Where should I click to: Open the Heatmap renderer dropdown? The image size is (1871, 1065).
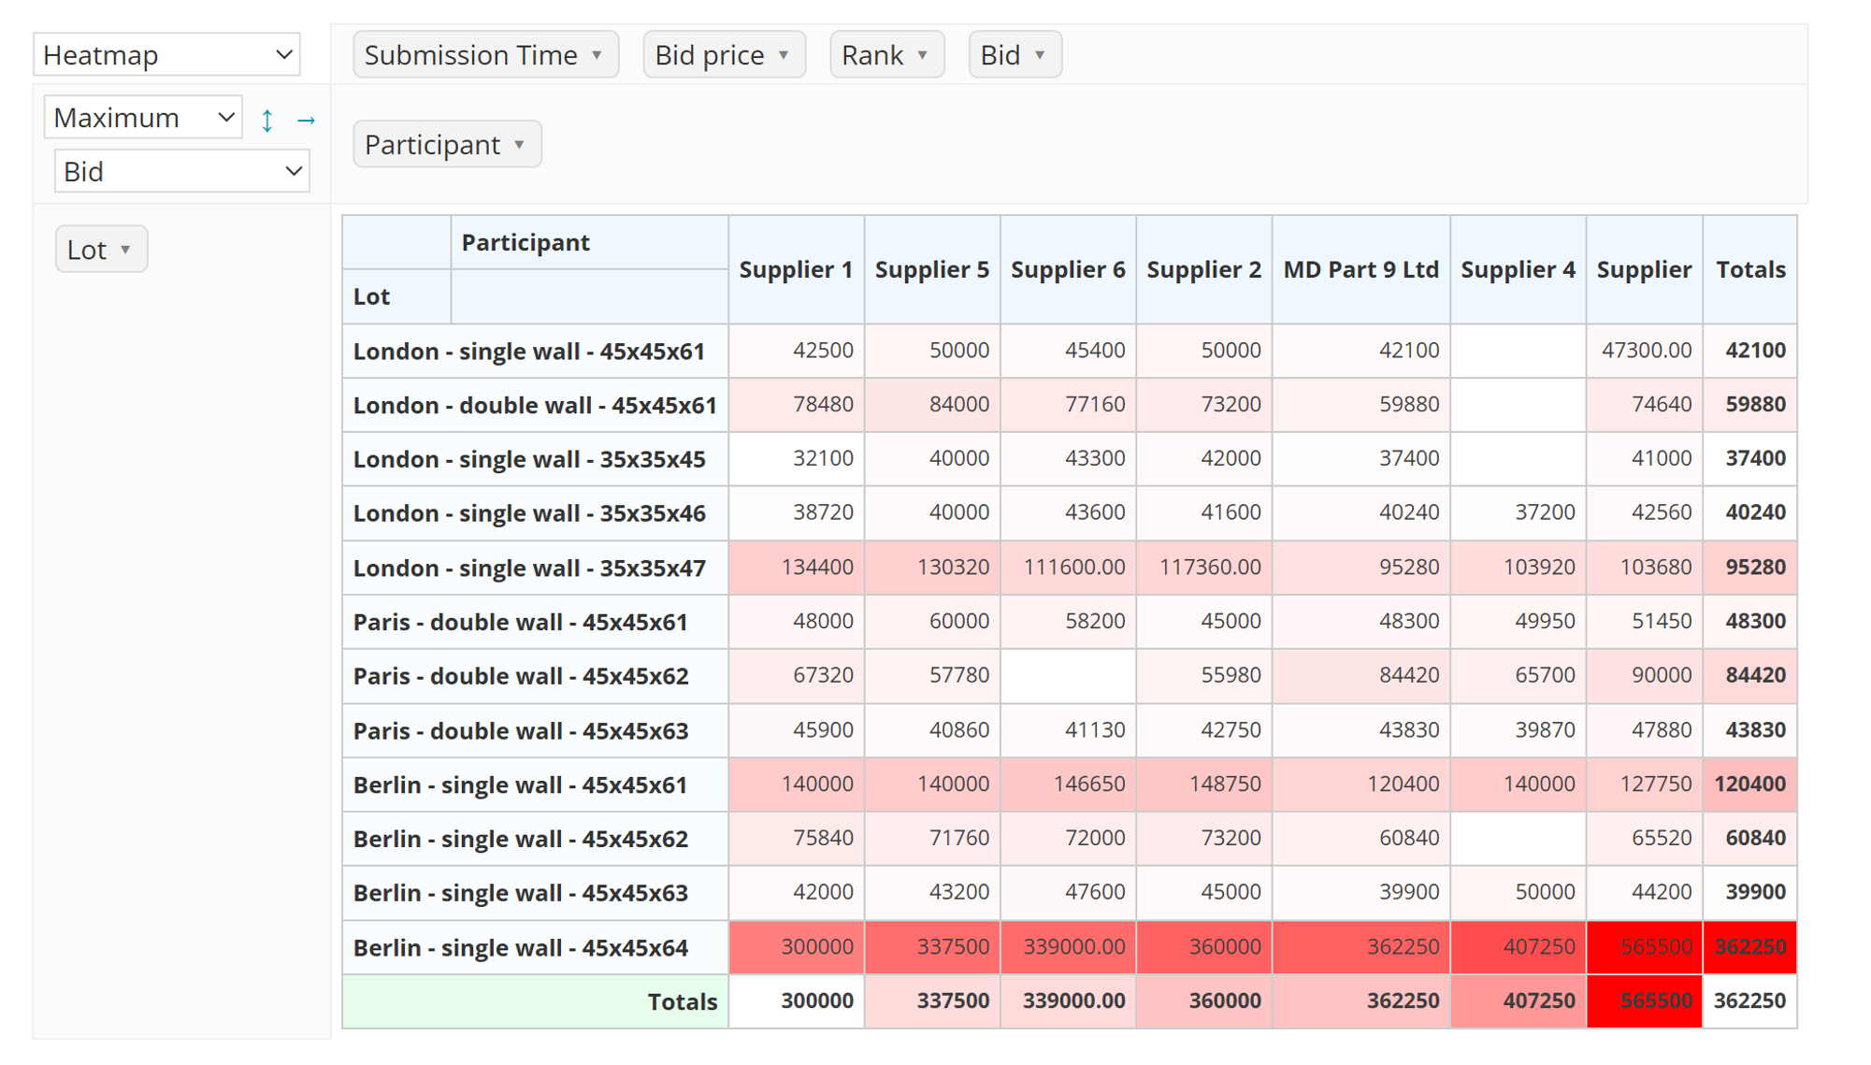click(167, 55)
